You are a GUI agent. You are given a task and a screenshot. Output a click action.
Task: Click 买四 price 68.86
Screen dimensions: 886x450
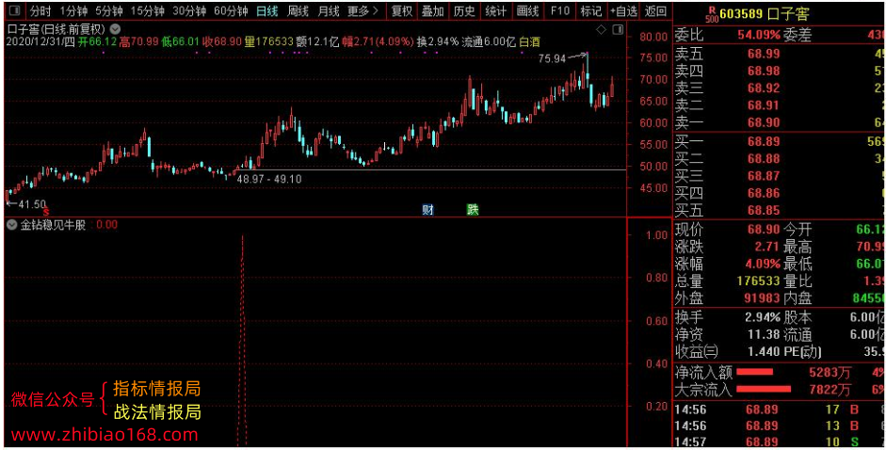764,193
